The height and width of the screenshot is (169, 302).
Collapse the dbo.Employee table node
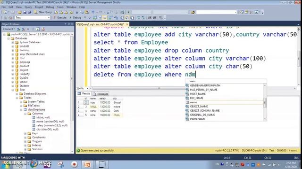pyautogui.click(x=21, y=109)
